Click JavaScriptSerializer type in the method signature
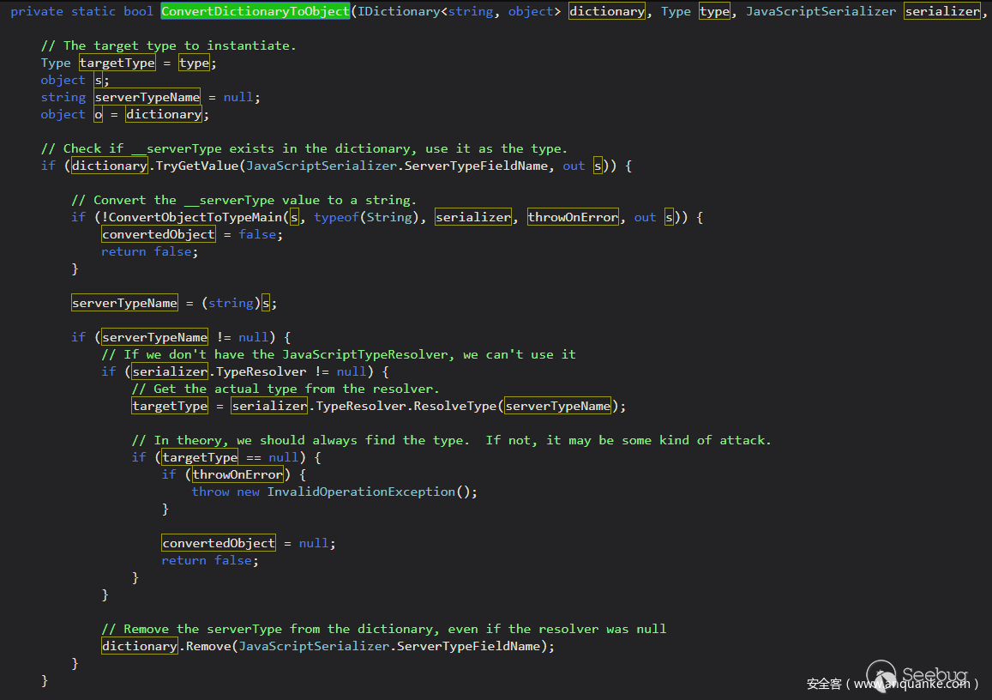 tap(821, 11)
